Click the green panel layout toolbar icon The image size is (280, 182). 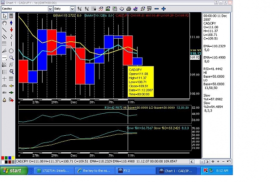(108, 9)
